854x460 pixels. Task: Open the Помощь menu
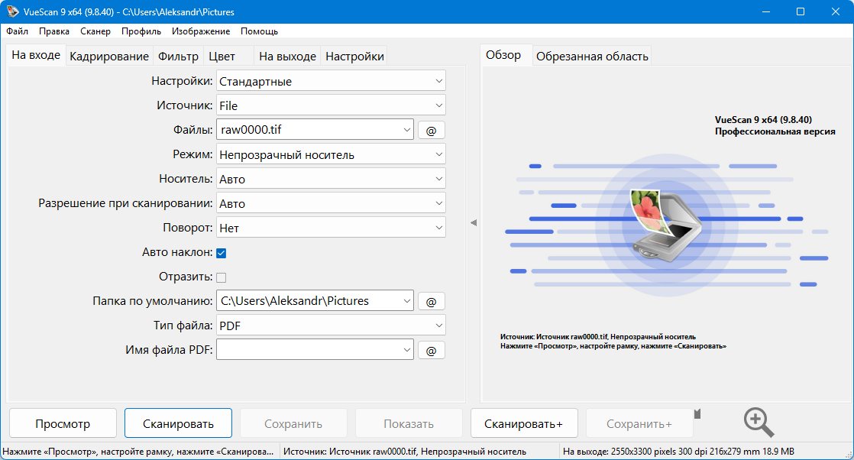pyautogui.click(x=259, y=31)
